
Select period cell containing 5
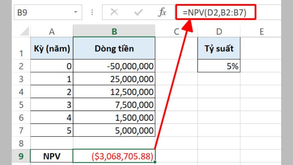52,130
